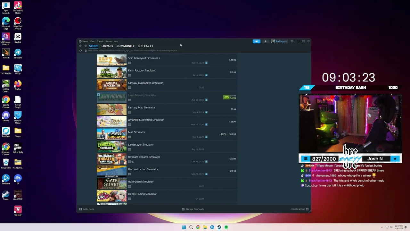This screenshot has height=231, width=410.
Task: Open Spotify from taskbar
Action: tap(226, 227)
